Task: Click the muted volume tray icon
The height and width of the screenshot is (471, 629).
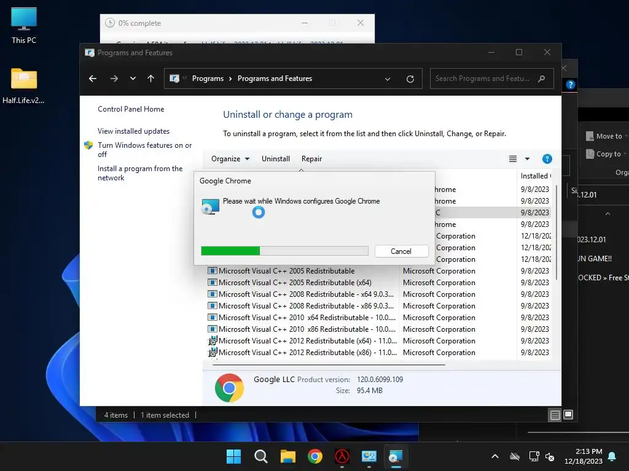Action: [x=550, y=456]
